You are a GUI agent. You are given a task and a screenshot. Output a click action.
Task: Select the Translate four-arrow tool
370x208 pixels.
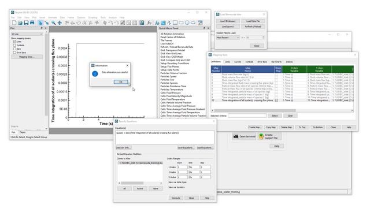[x=60, y=23]
